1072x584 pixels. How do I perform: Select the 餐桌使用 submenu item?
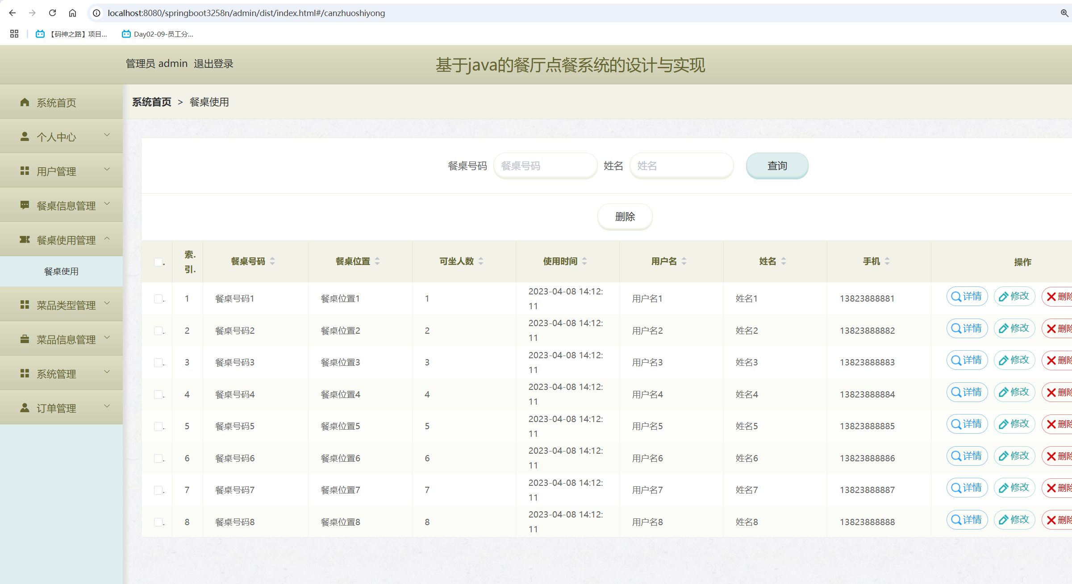click(61, 271)
